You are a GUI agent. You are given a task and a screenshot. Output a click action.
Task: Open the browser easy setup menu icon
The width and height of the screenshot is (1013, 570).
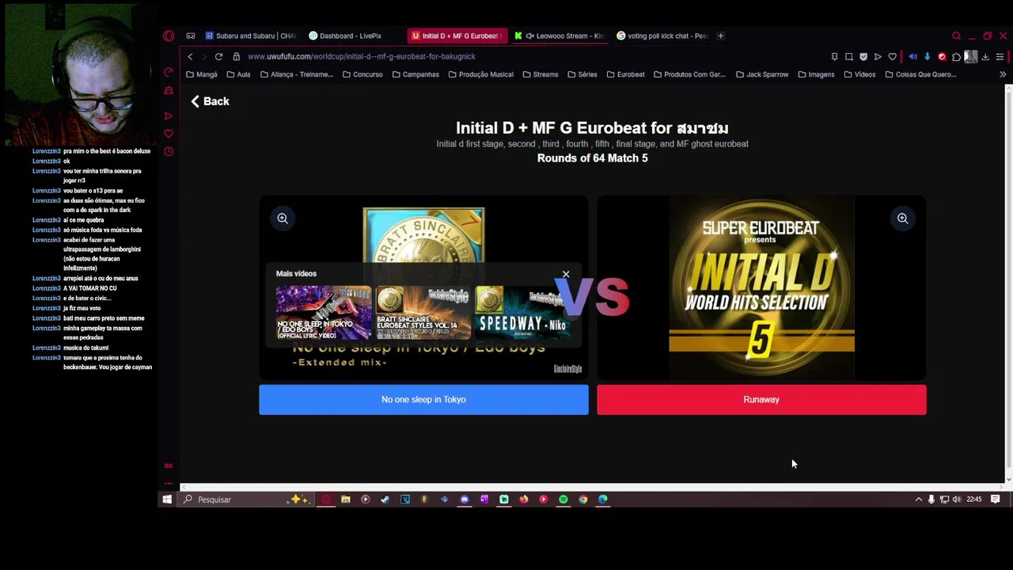1000,56
